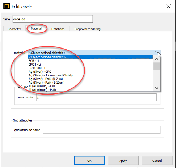
Task: Select the Material tab
Action: 36,29
